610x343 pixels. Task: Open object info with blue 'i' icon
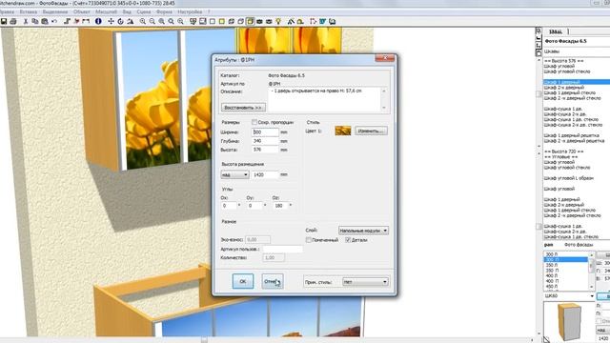(98, 21)
